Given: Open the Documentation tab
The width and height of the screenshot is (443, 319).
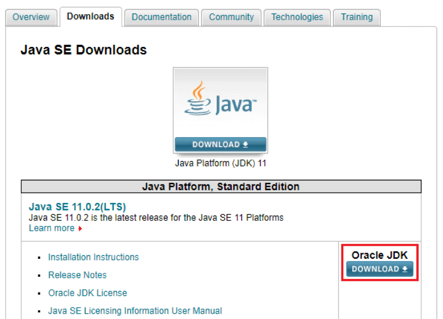Looking at the screenshot, I should [161, 17].
